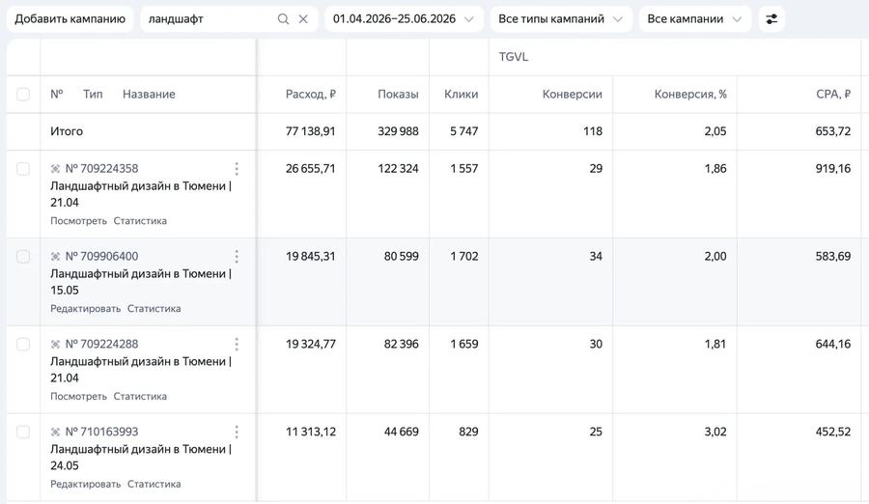This screenshot has width=869, height=504.
Task: Click type icon of campaign 709224358
Action: [55, 169]
